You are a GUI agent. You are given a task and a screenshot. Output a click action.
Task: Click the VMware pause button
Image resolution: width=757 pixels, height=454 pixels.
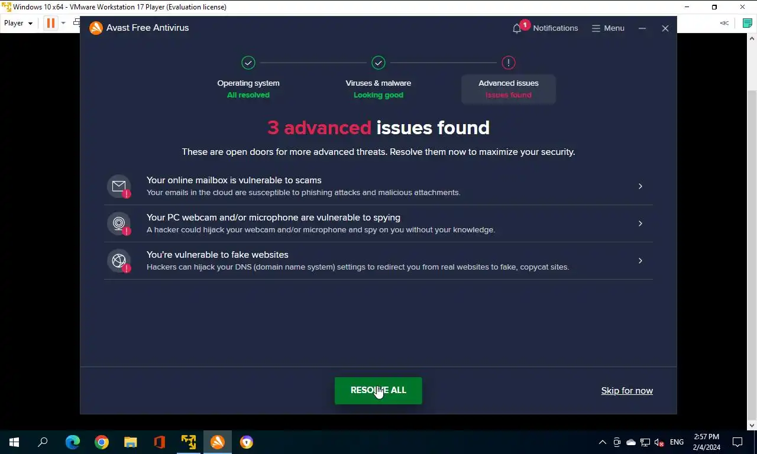pos(51,23)
